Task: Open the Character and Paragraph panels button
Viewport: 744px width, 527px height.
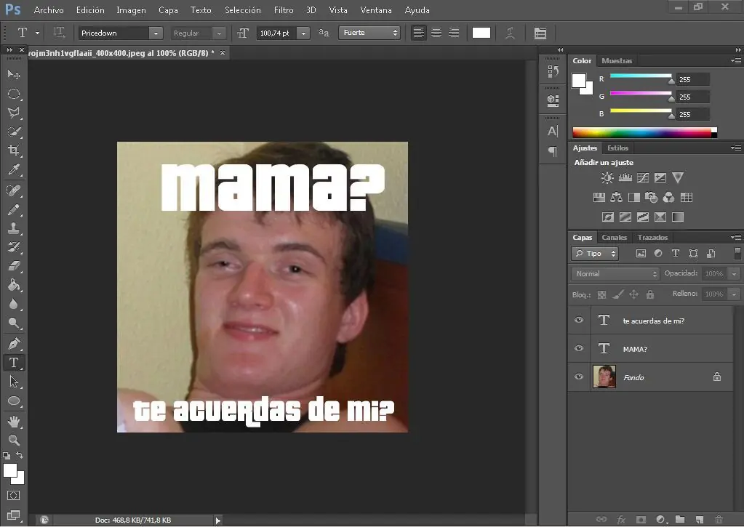Action: pyautogui.click(x=540, y=33)
